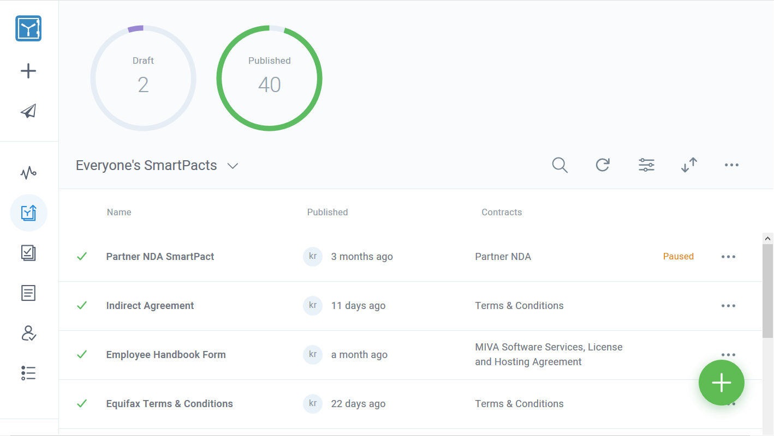Click checkmark beside Equifax Terms & Conditions
774x436 pixels.
pyautogui.click(x=82, y=403)
